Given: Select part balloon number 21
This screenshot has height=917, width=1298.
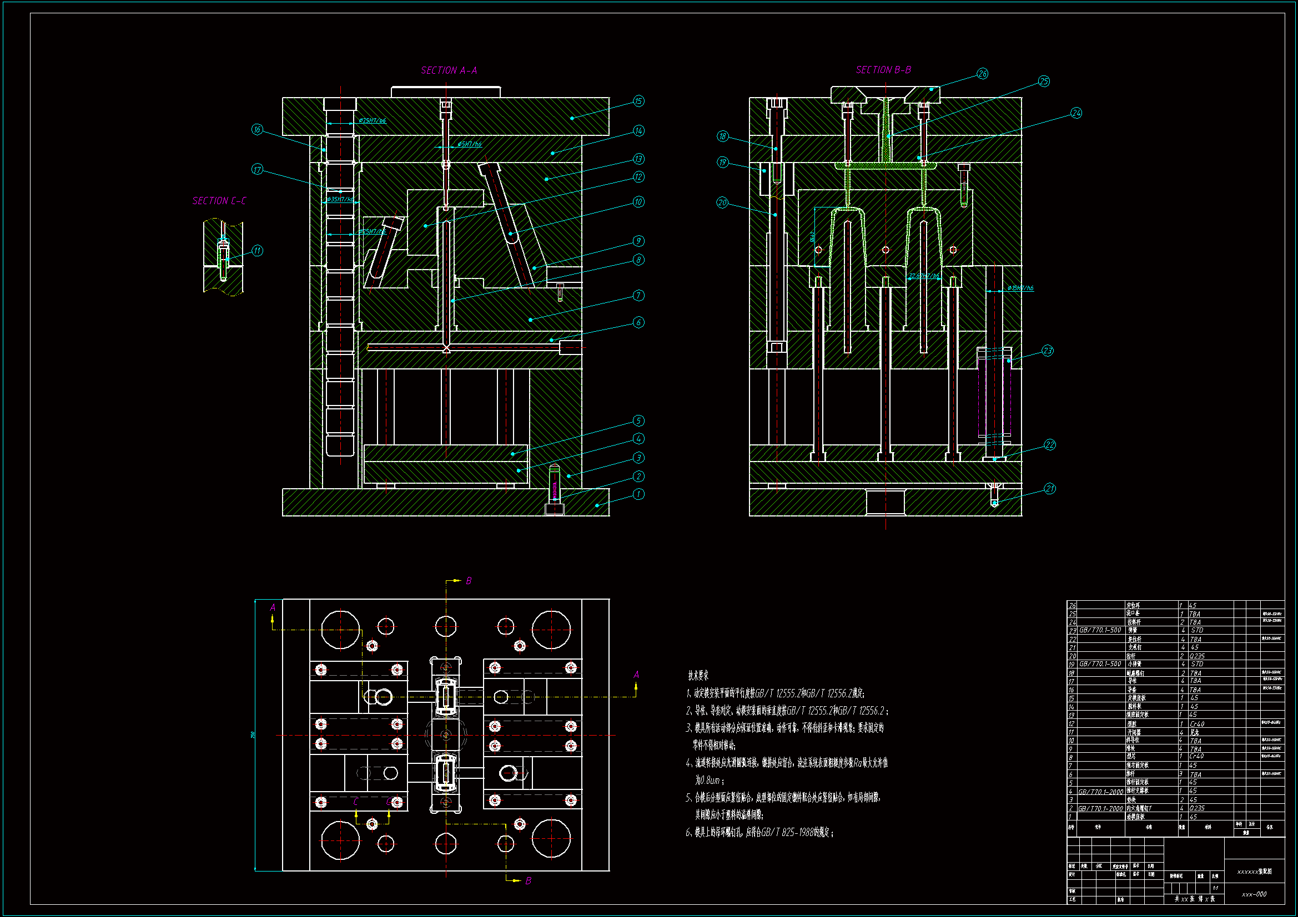Looking at the screenshot, I should 1050,489.
